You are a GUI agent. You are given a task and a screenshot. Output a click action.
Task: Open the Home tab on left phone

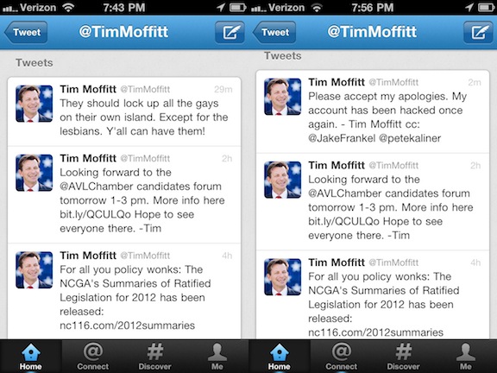[x=31, y=357]
